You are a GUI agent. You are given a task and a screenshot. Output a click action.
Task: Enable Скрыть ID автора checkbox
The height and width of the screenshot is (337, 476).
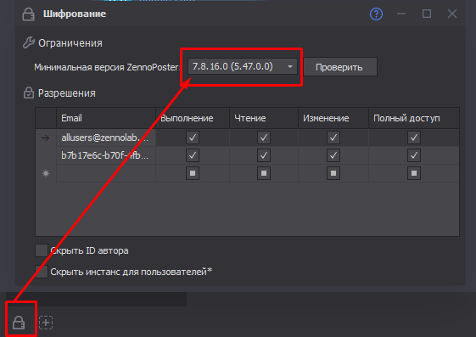pyautogui.click(x=42, y=250)
